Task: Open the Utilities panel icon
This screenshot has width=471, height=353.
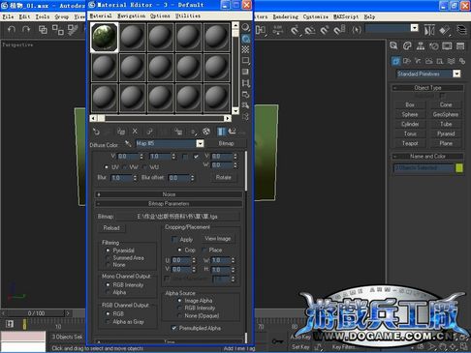Action: (460, 45)
